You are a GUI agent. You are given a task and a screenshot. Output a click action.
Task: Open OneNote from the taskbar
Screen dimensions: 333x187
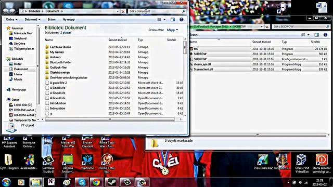point(51,182)
